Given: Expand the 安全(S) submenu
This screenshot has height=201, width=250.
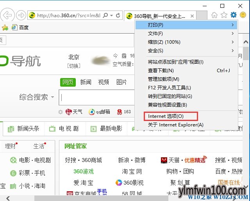Looking at the screenshot, I should pos(186,51).
